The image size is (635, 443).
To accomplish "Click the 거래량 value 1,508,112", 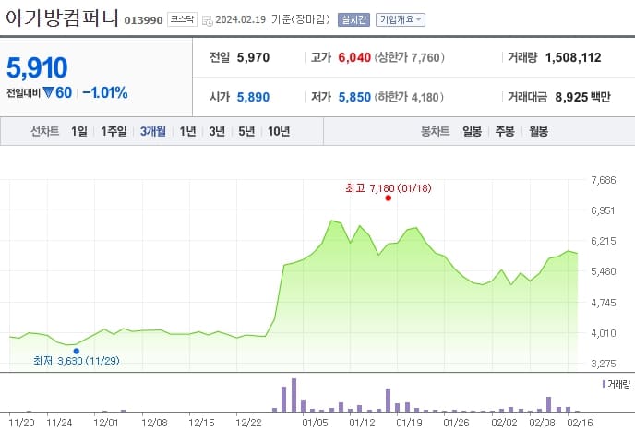I will tap(573, 57).
